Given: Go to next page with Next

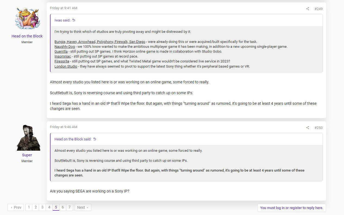Looking at the screenshot, I should 83,207.
